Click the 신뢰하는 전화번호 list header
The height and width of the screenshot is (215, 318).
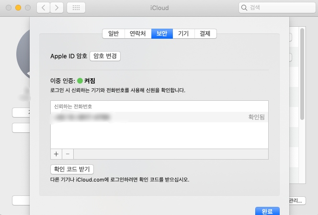(x=73, y=107)
